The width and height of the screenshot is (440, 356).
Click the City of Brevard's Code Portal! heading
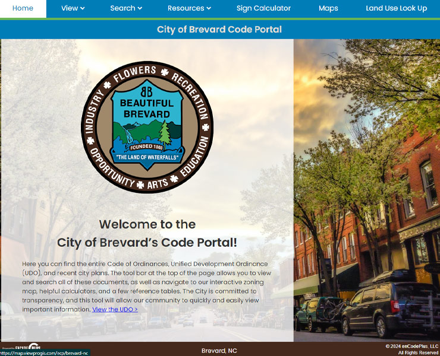(x=147, y=243)
